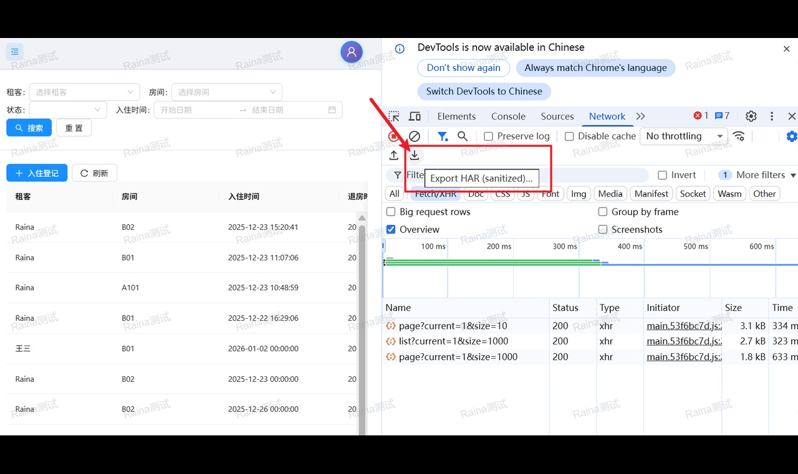
Task: Open the network conditions panel icon
Action: (739, 136)
